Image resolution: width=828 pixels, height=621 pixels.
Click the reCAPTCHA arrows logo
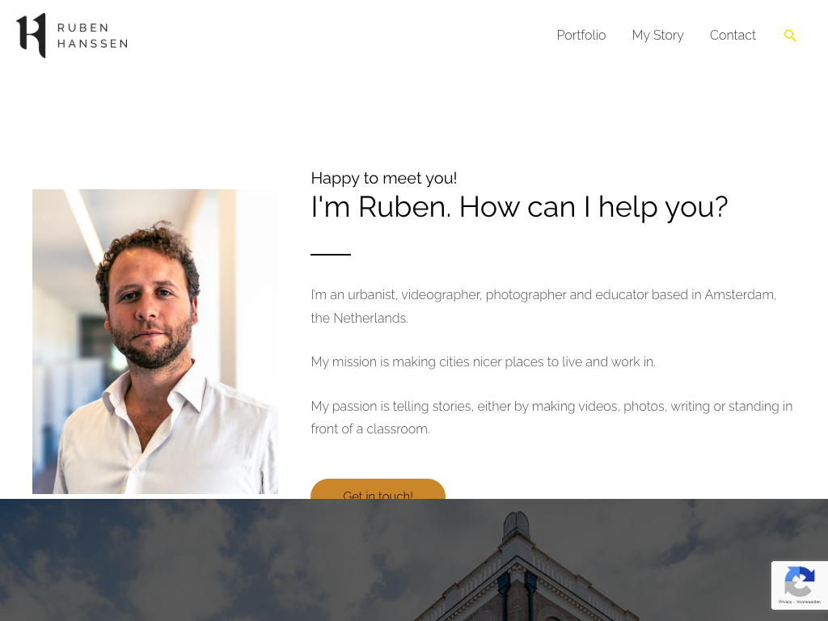(800, 581)
